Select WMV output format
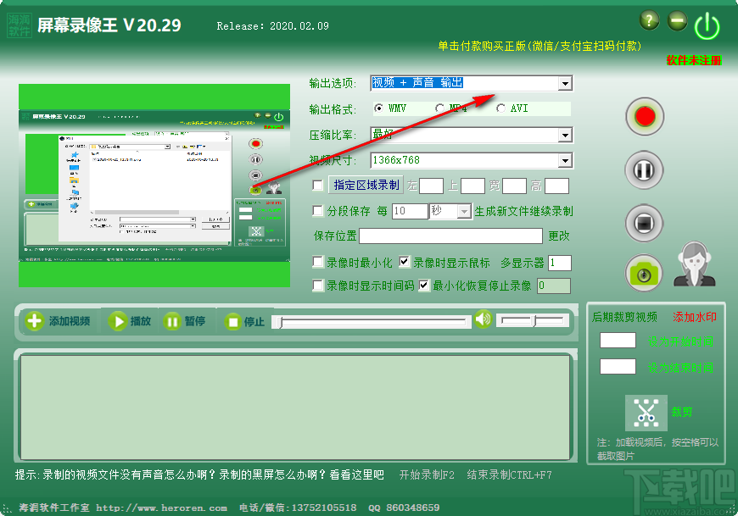 tap(378, 108)
